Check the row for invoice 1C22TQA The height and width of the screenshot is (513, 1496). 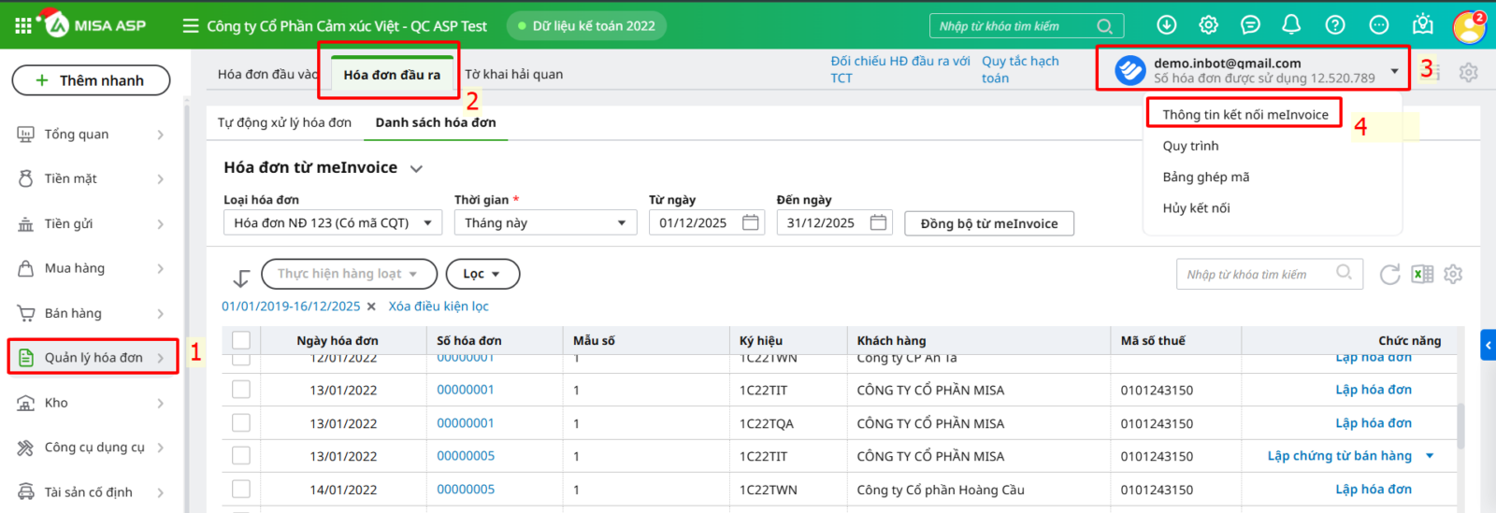241,423
